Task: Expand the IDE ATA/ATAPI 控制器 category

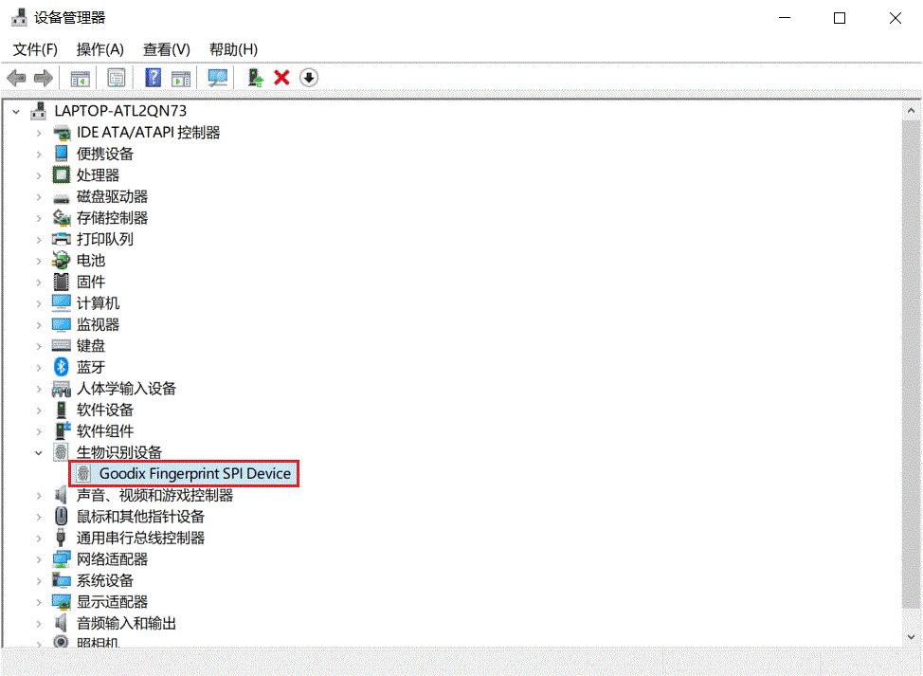Action: 39,133
